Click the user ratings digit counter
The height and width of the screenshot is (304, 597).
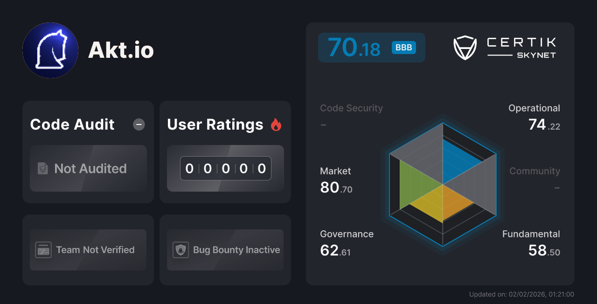[225, 168]
